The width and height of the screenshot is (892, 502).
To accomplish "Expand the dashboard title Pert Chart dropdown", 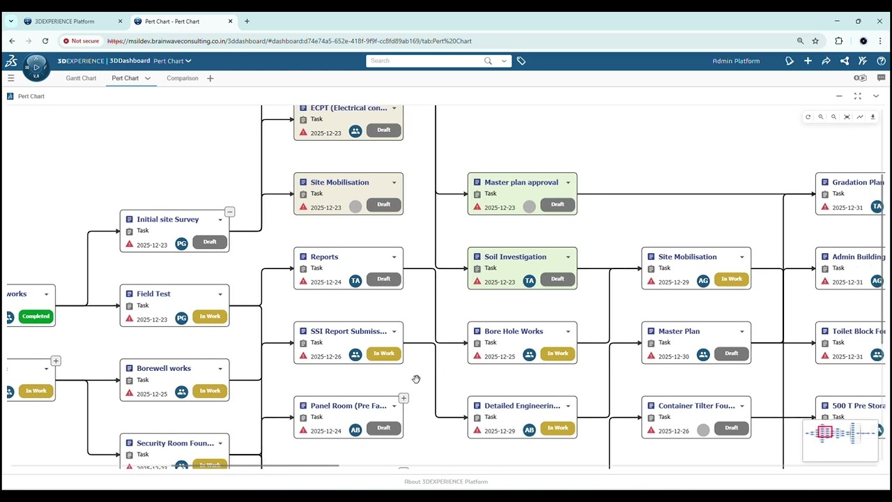I will coord(188,61).
